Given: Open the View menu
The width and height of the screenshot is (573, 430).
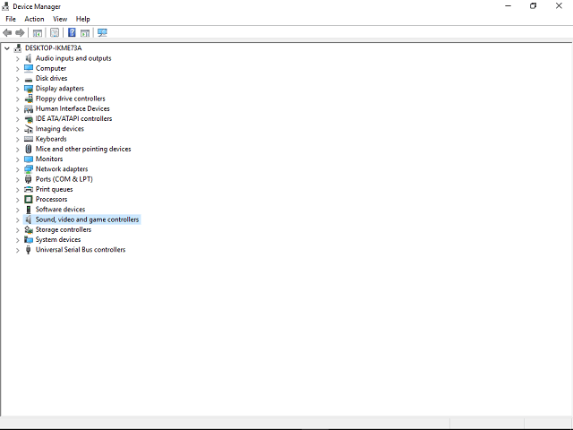Looking at the screenshot, I should (60, 19).
